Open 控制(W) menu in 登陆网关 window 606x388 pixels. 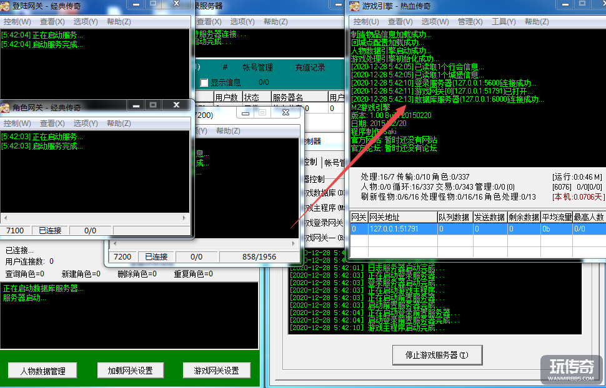point(17,22)
